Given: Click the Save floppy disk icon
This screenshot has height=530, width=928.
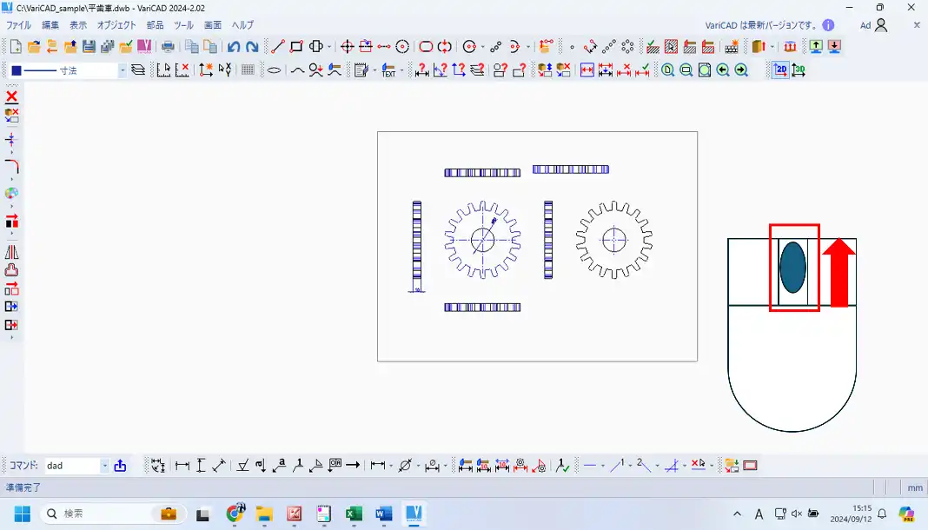Looking at the screenshot, I should [x=89, y=47].
